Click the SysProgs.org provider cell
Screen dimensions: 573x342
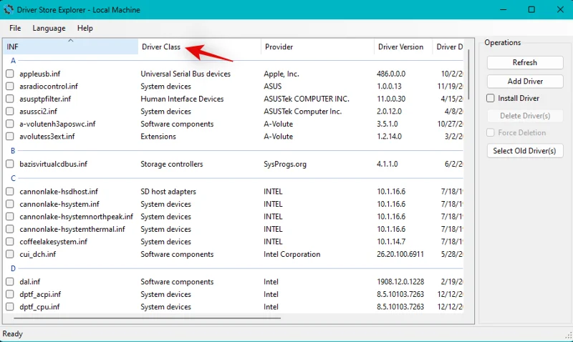[x=285, y=164]
